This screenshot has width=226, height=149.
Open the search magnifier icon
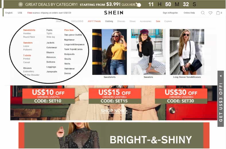[x=203, y=13]
